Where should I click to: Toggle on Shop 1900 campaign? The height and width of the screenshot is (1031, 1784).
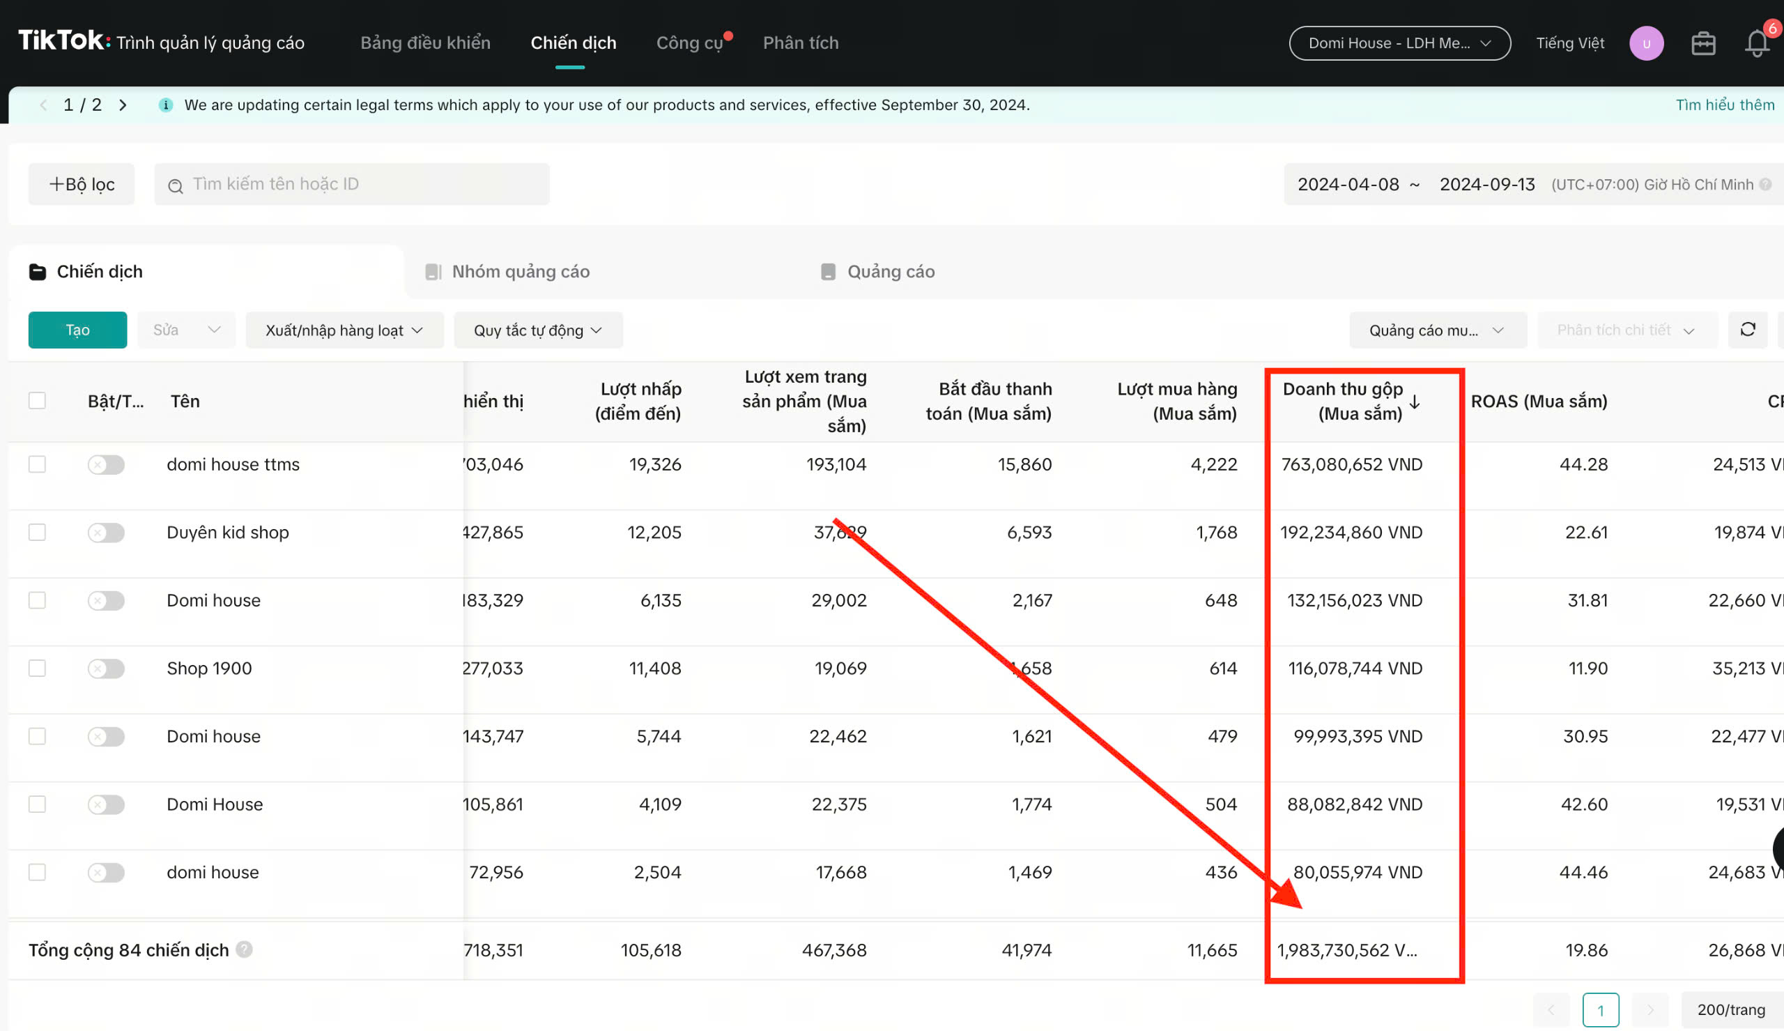pos(106,669)
